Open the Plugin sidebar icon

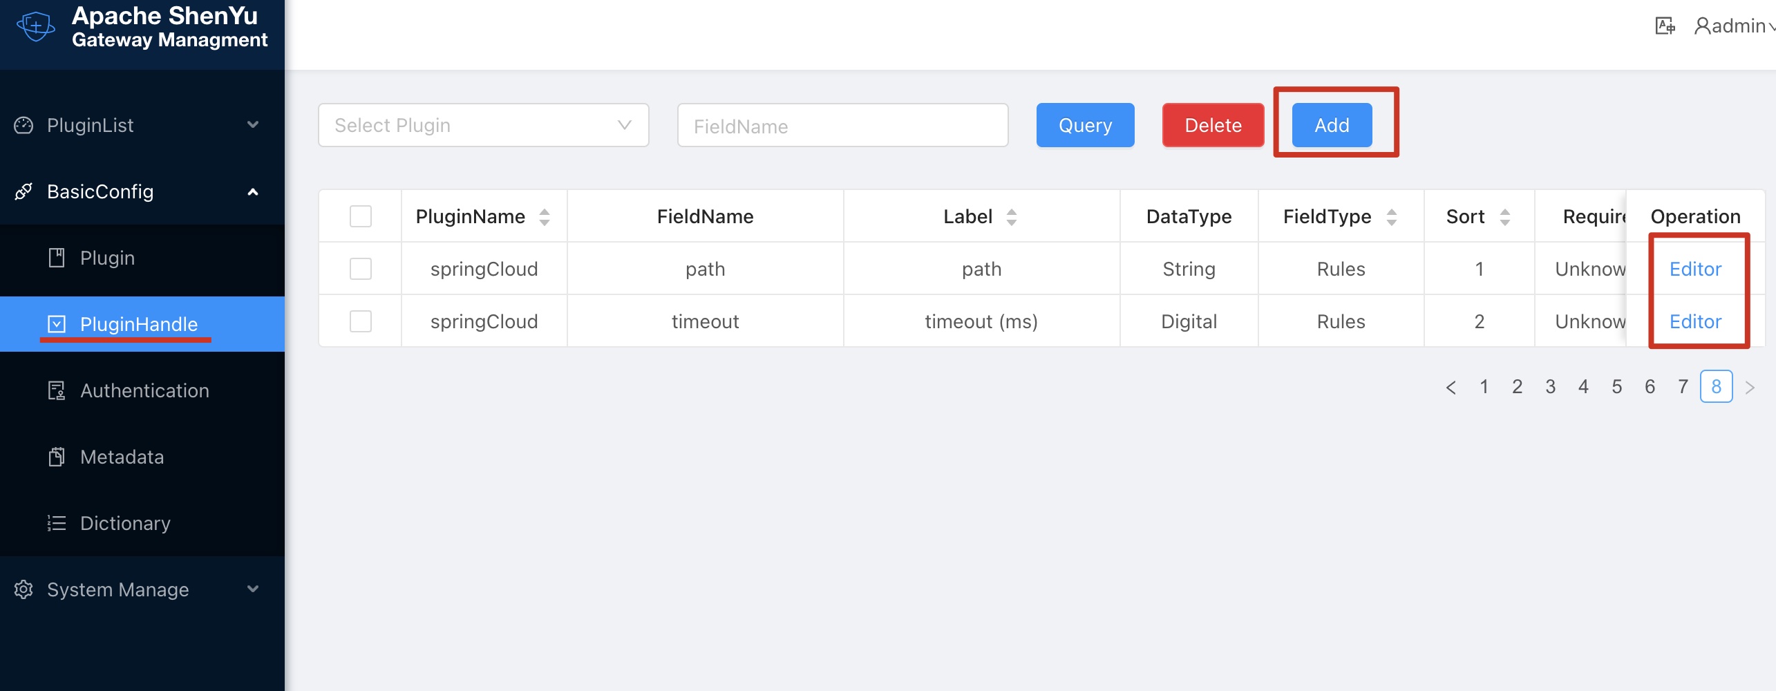(x=57, y=256)
